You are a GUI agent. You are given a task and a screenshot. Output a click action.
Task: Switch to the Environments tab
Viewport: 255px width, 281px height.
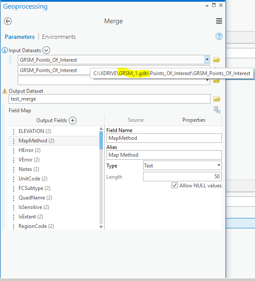[x=59, y=37]
